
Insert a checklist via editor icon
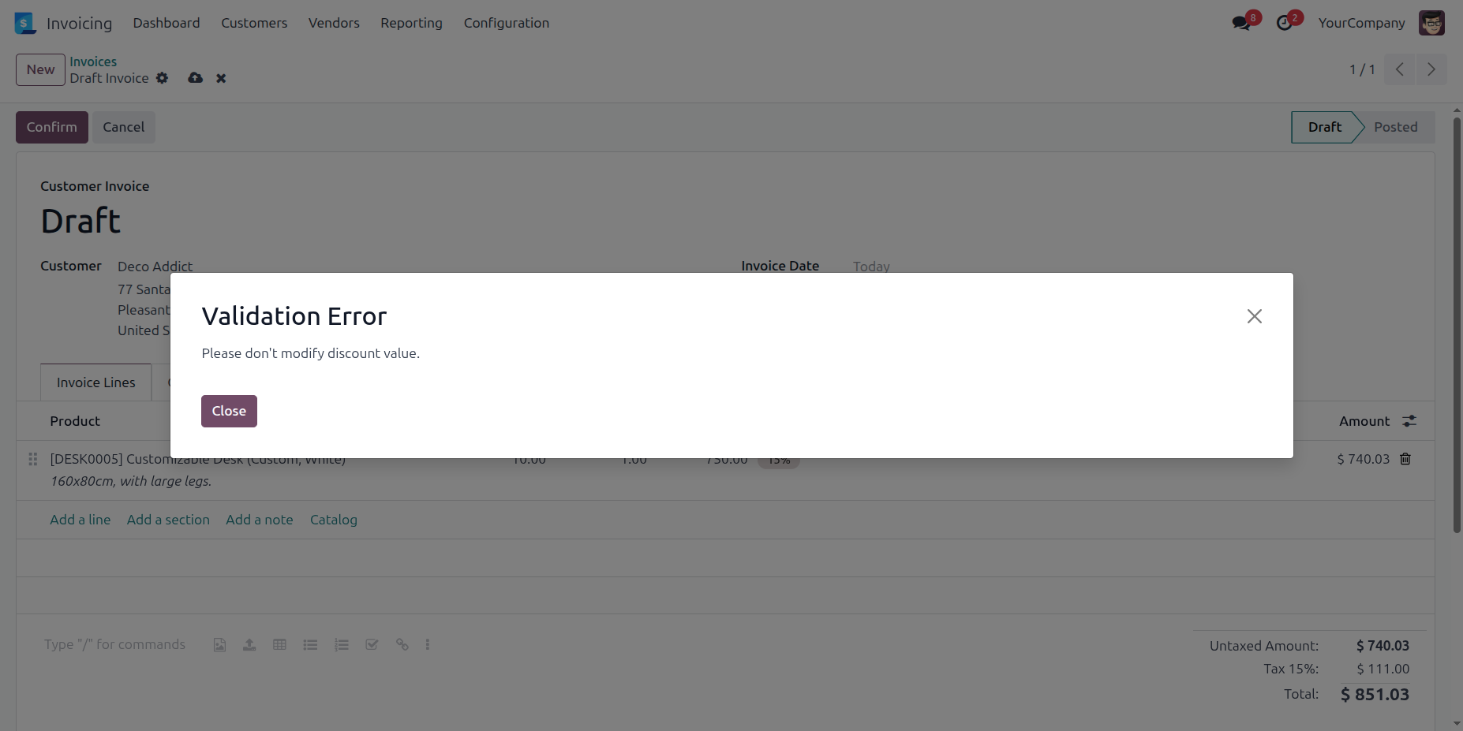[372, 645]
